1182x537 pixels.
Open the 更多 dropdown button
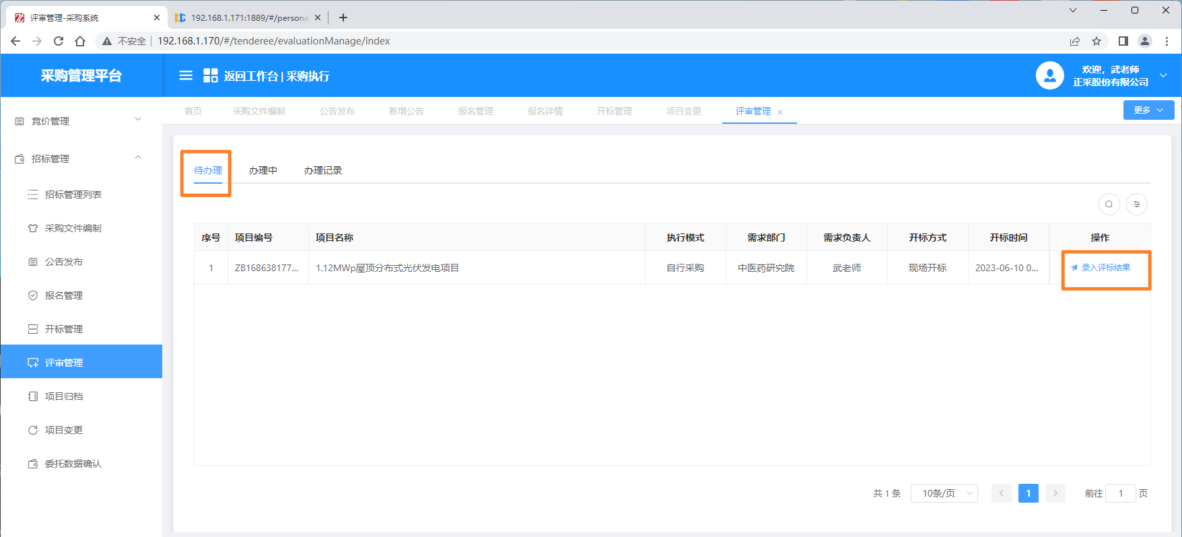coord(1148,110)
